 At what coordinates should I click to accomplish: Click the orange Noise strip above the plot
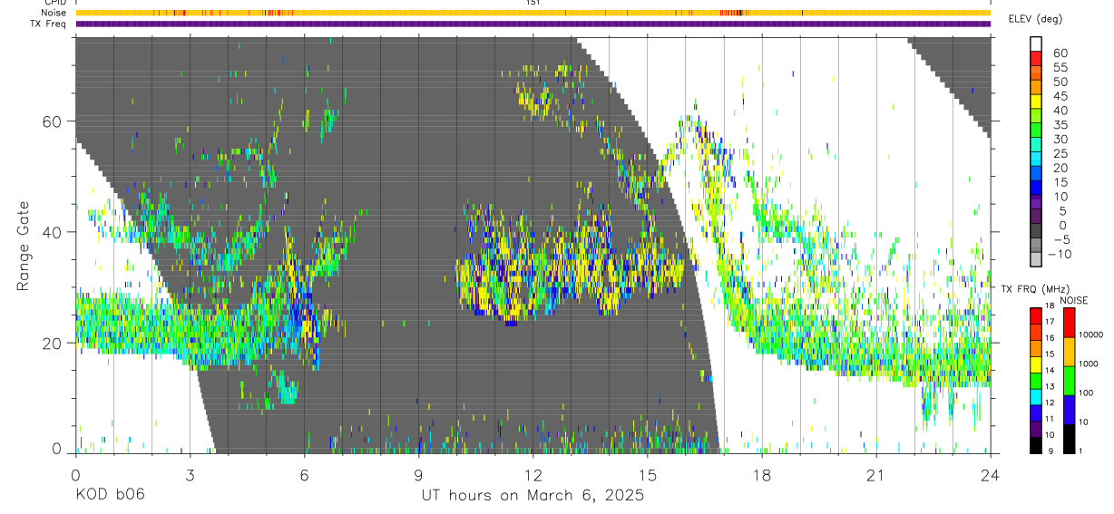pos(533,14)
